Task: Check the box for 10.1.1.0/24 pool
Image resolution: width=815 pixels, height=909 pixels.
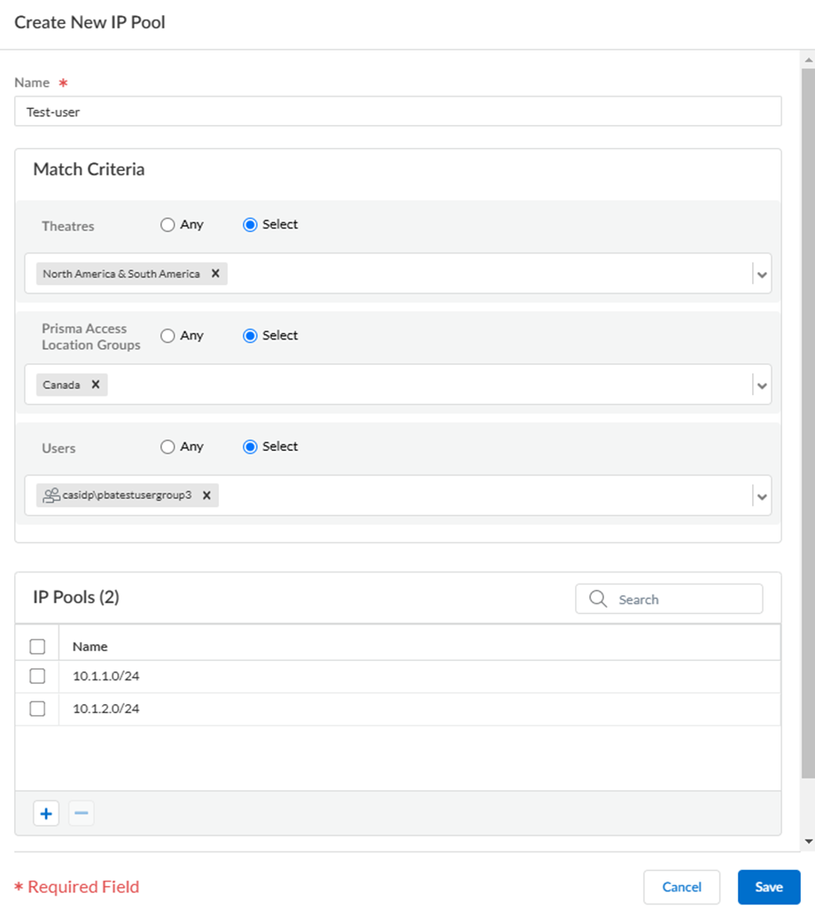Action: 37,676
